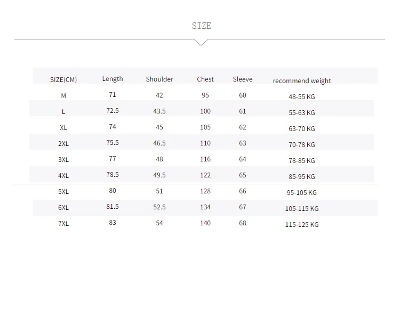
Task: Click the Shoulder column header
Action: pyautogui.click(x=159, y=79)
